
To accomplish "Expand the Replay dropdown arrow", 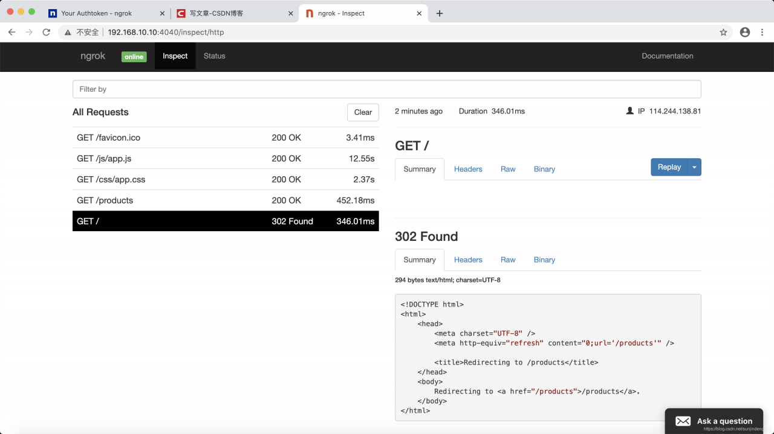I will (694, 167).
